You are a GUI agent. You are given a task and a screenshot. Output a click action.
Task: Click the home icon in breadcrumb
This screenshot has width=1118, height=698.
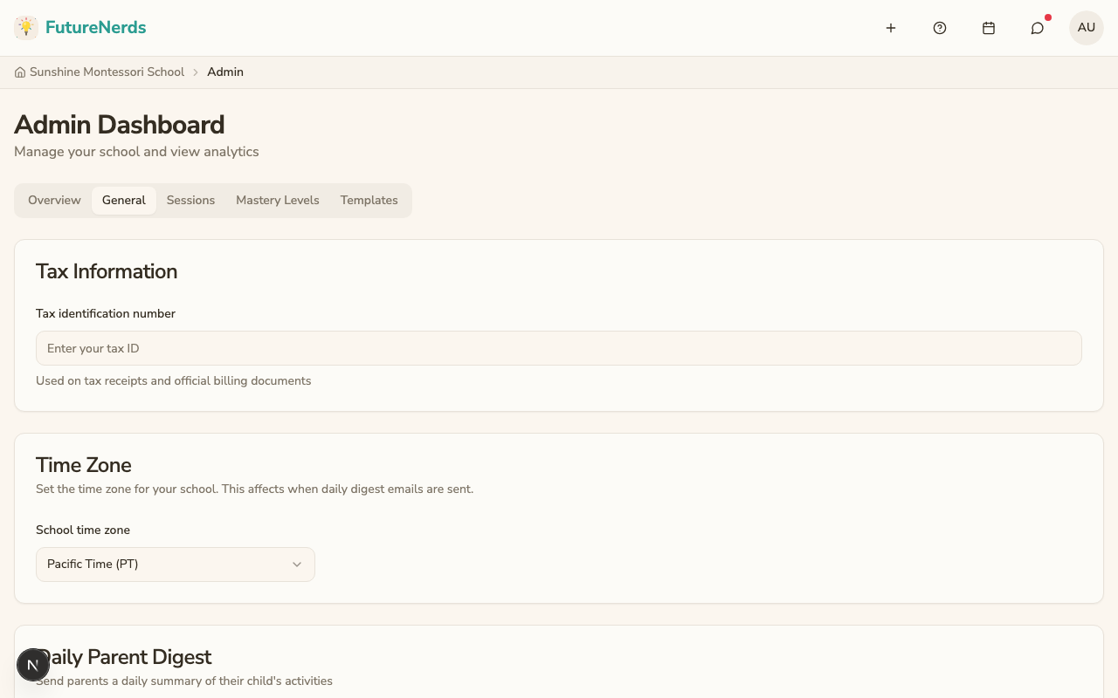(20, 72)
